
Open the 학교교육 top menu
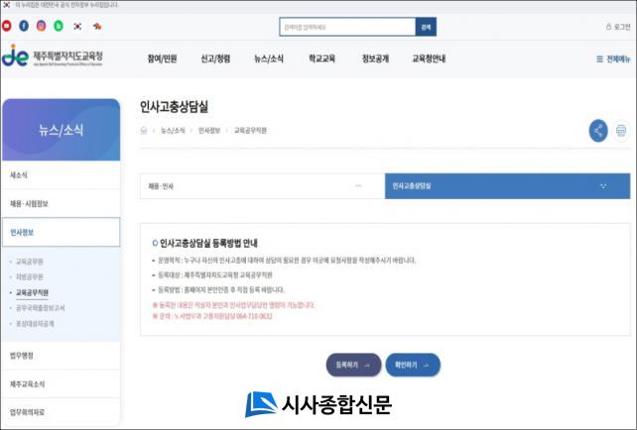click(321, 58)
